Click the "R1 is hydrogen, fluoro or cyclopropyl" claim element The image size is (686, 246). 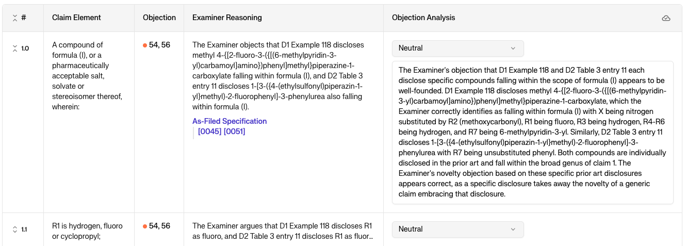point(87,232)
